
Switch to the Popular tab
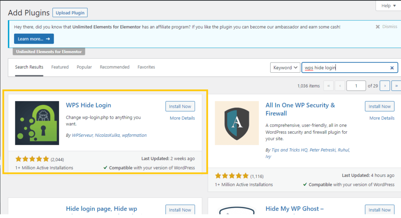pos(84,67)
